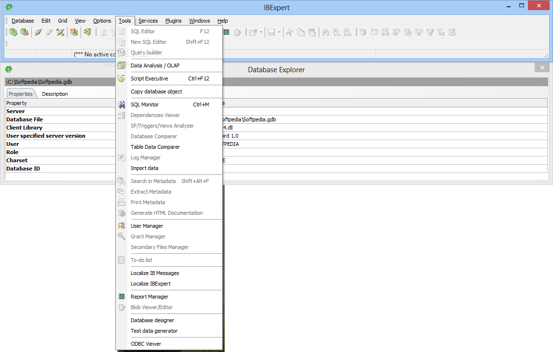Click the New View diagram toolbar icon
553x352 pixels.
[385, 32]
